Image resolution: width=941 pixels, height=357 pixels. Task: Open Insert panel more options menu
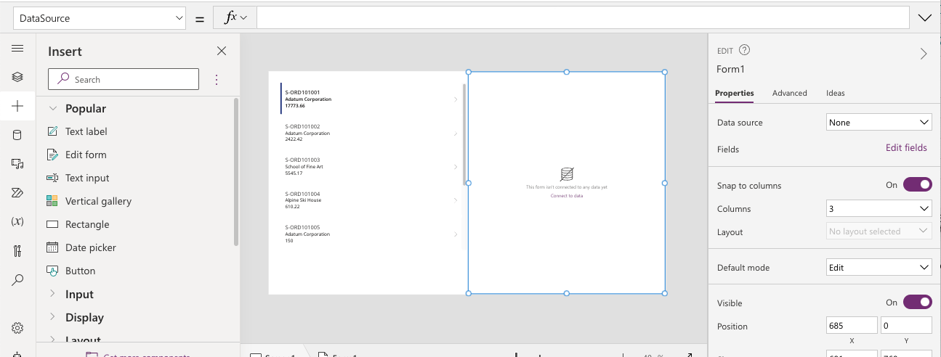pos(217,79)
